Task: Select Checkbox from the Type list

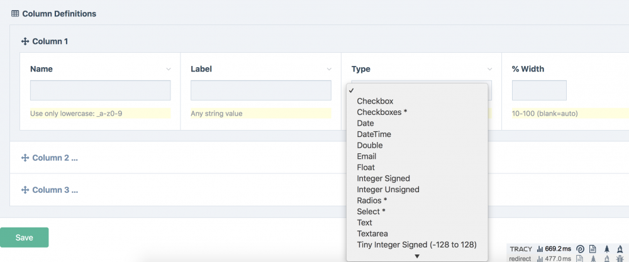Action: click(x=375, y=101)
